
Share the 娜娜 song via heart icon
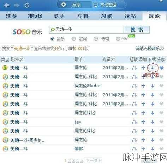pyautogui.click(x=161, y=149)
